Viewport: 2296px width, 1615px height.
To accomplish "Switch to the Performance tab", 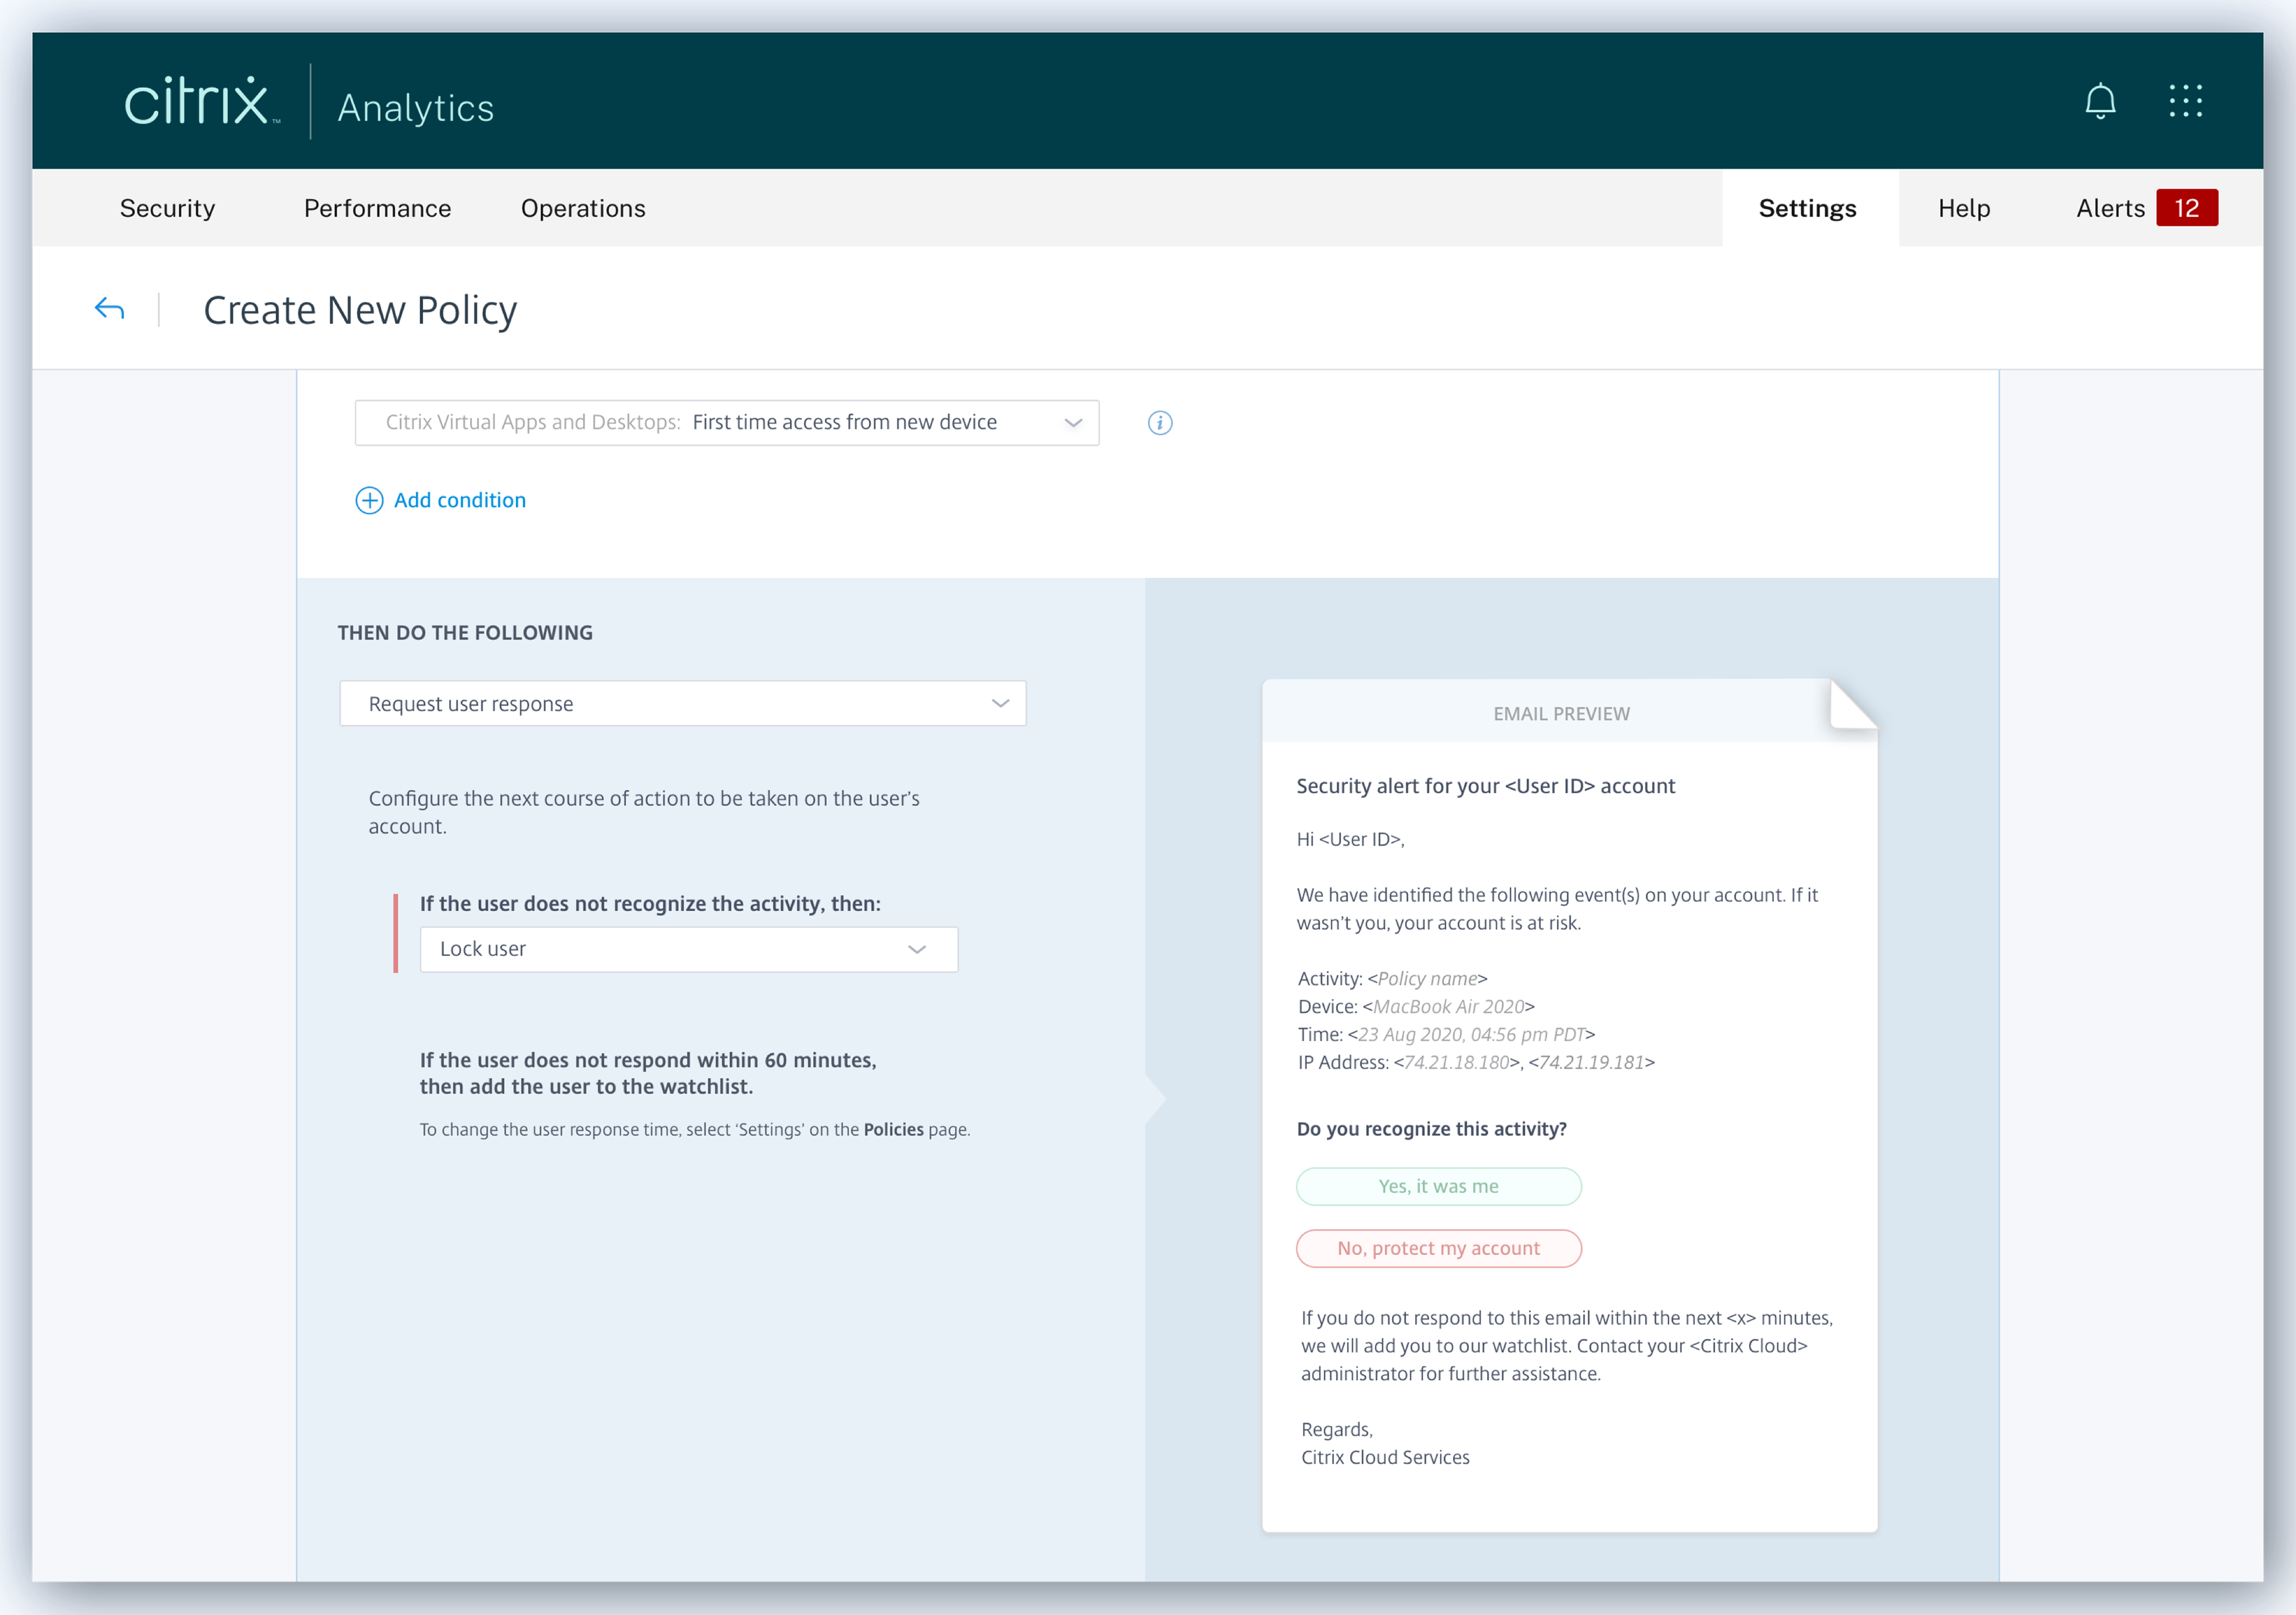I will click(377, 208).
